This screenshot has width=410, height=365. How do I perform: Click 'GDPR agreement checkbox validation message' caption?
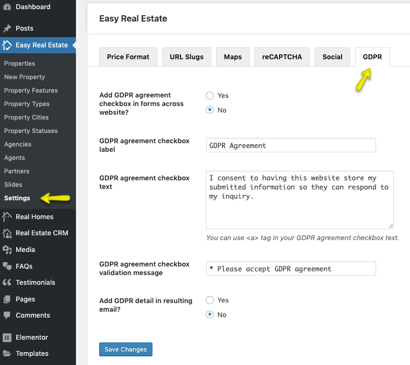144,268
